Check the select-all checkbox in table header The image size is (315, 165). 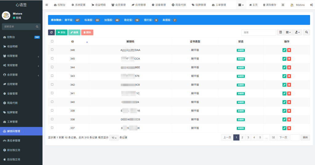(x=52, y=41)
